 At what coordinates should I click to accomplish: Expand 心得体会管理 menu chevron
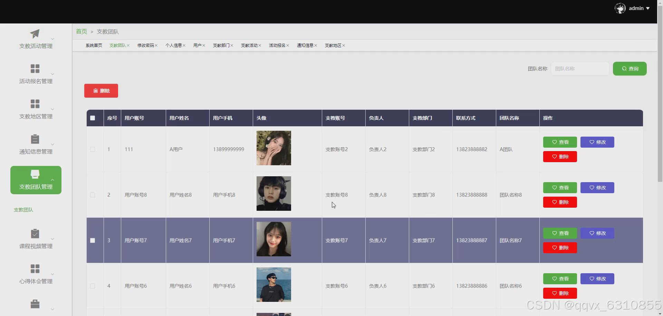coord(52,274)
